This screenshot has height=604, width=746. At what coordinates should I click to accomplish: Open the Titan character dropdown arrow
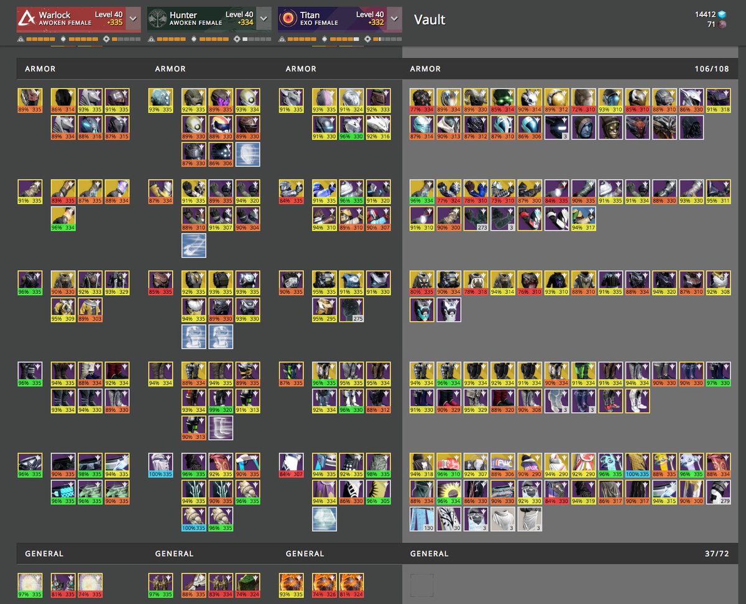click(x=394, y=19)
